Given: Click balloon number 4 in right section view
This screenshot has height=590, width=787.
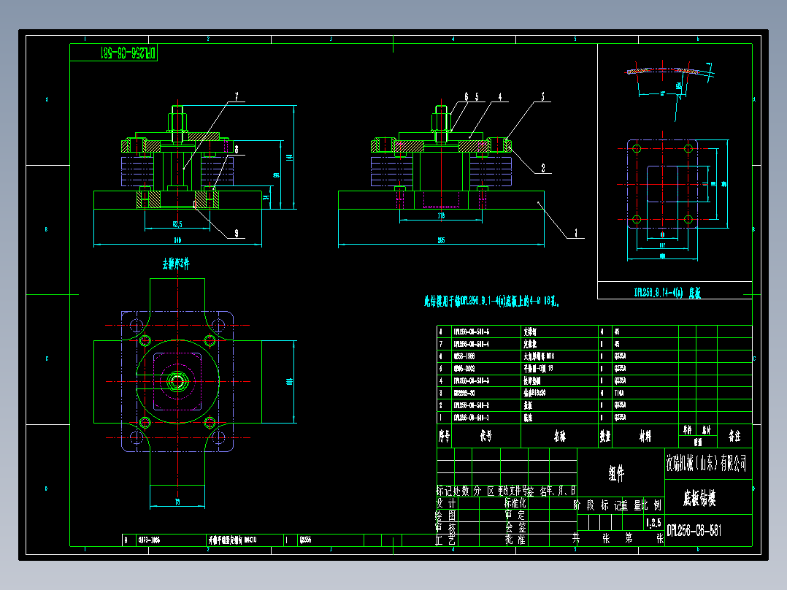Looking at the screenshot, I should [500, 96].
